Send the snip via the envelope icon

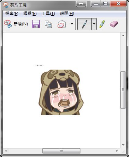click(x=61, y=24)
